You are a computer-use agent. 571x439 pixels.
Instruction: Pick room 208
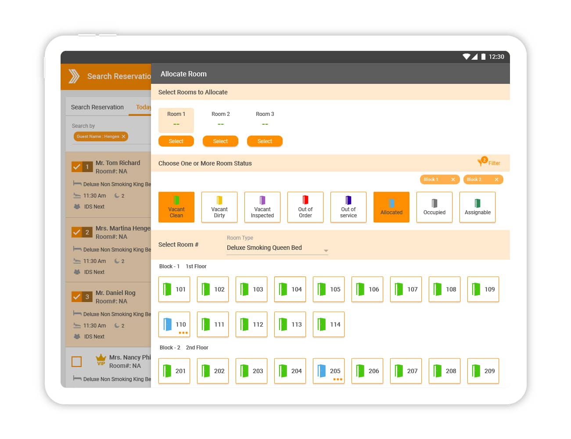tap(445, 371)
